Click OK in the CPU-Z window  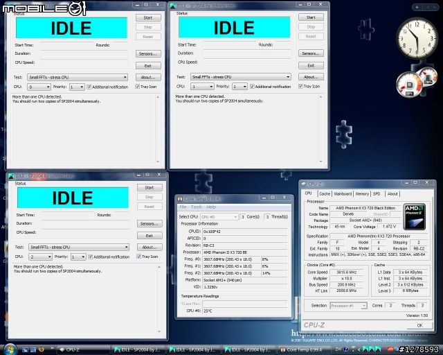tap(419, 325)
